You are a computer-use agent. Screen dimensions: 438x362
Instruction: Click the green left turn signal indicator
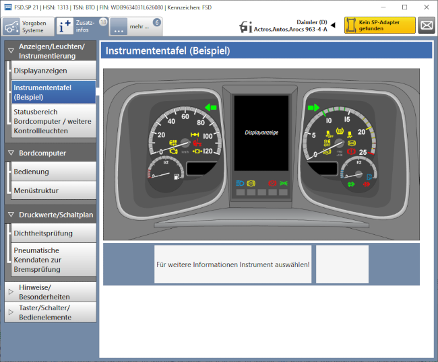pyautogui.click(x=212, y=106)
